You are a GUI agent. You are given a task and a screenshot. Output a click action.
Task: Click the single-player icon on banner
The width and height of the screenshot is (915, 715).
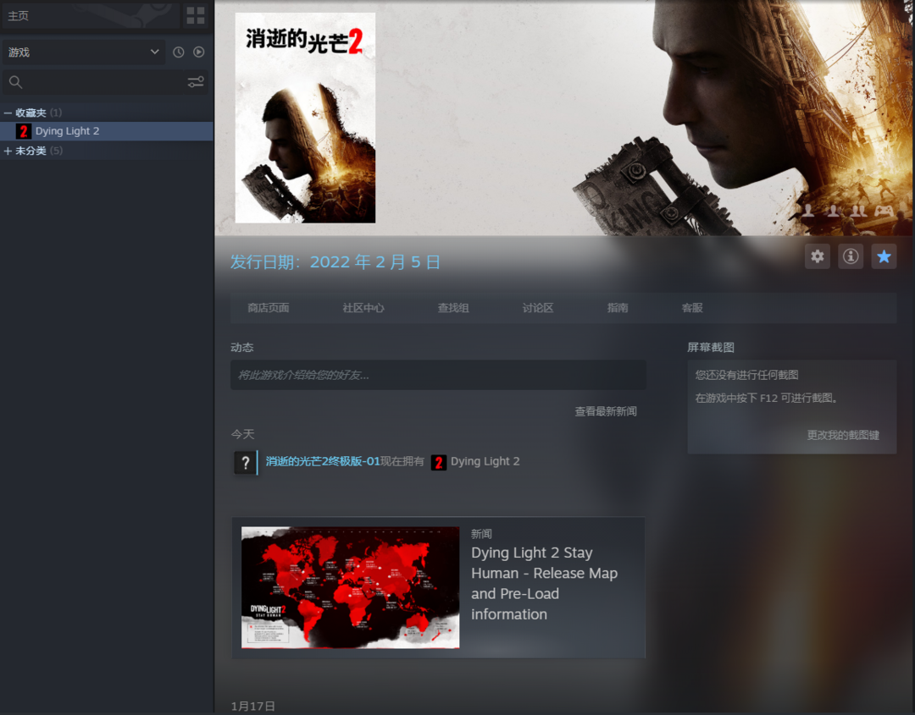tap(808, 210)
